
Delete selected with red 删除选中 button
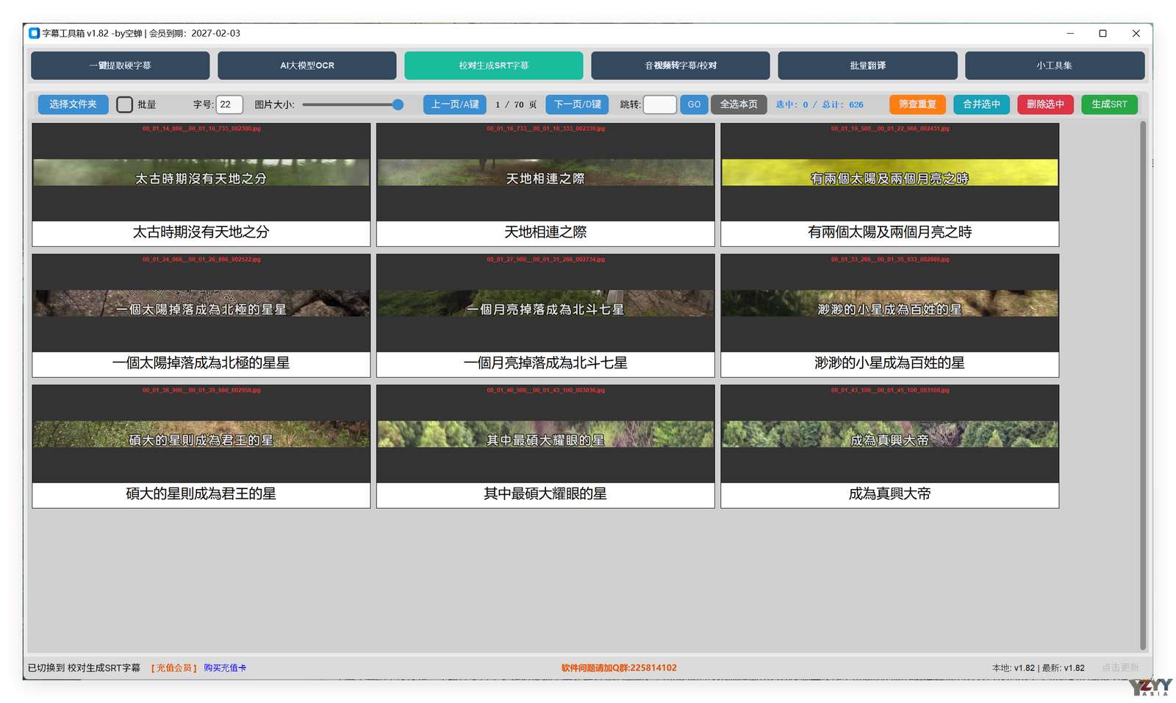(x=1045, y=104)
